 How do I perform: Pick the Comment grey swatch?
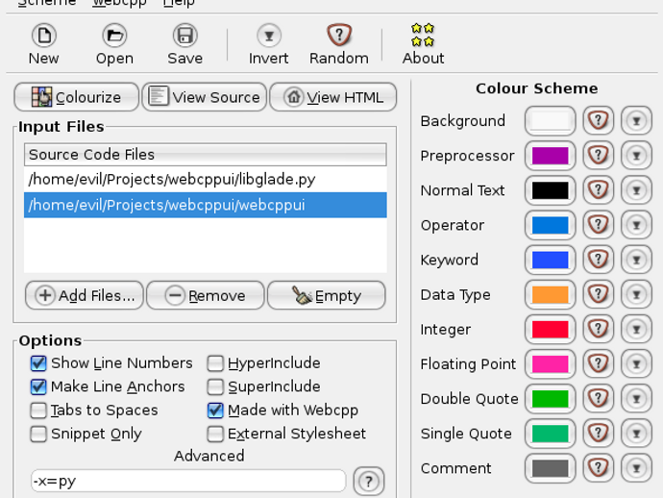point(550,467)
